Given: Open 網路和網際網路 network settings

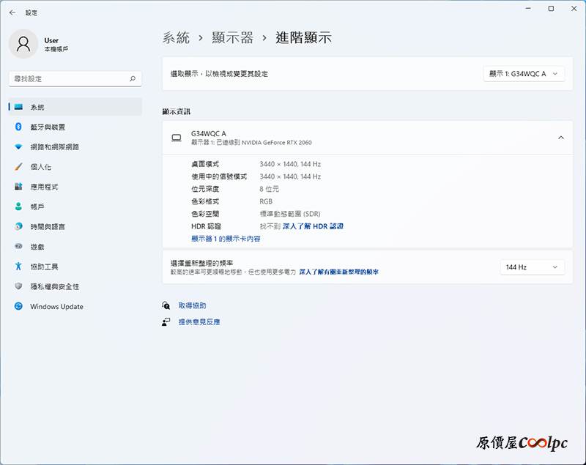Looking at the screenshot, I should pos(54,146).
